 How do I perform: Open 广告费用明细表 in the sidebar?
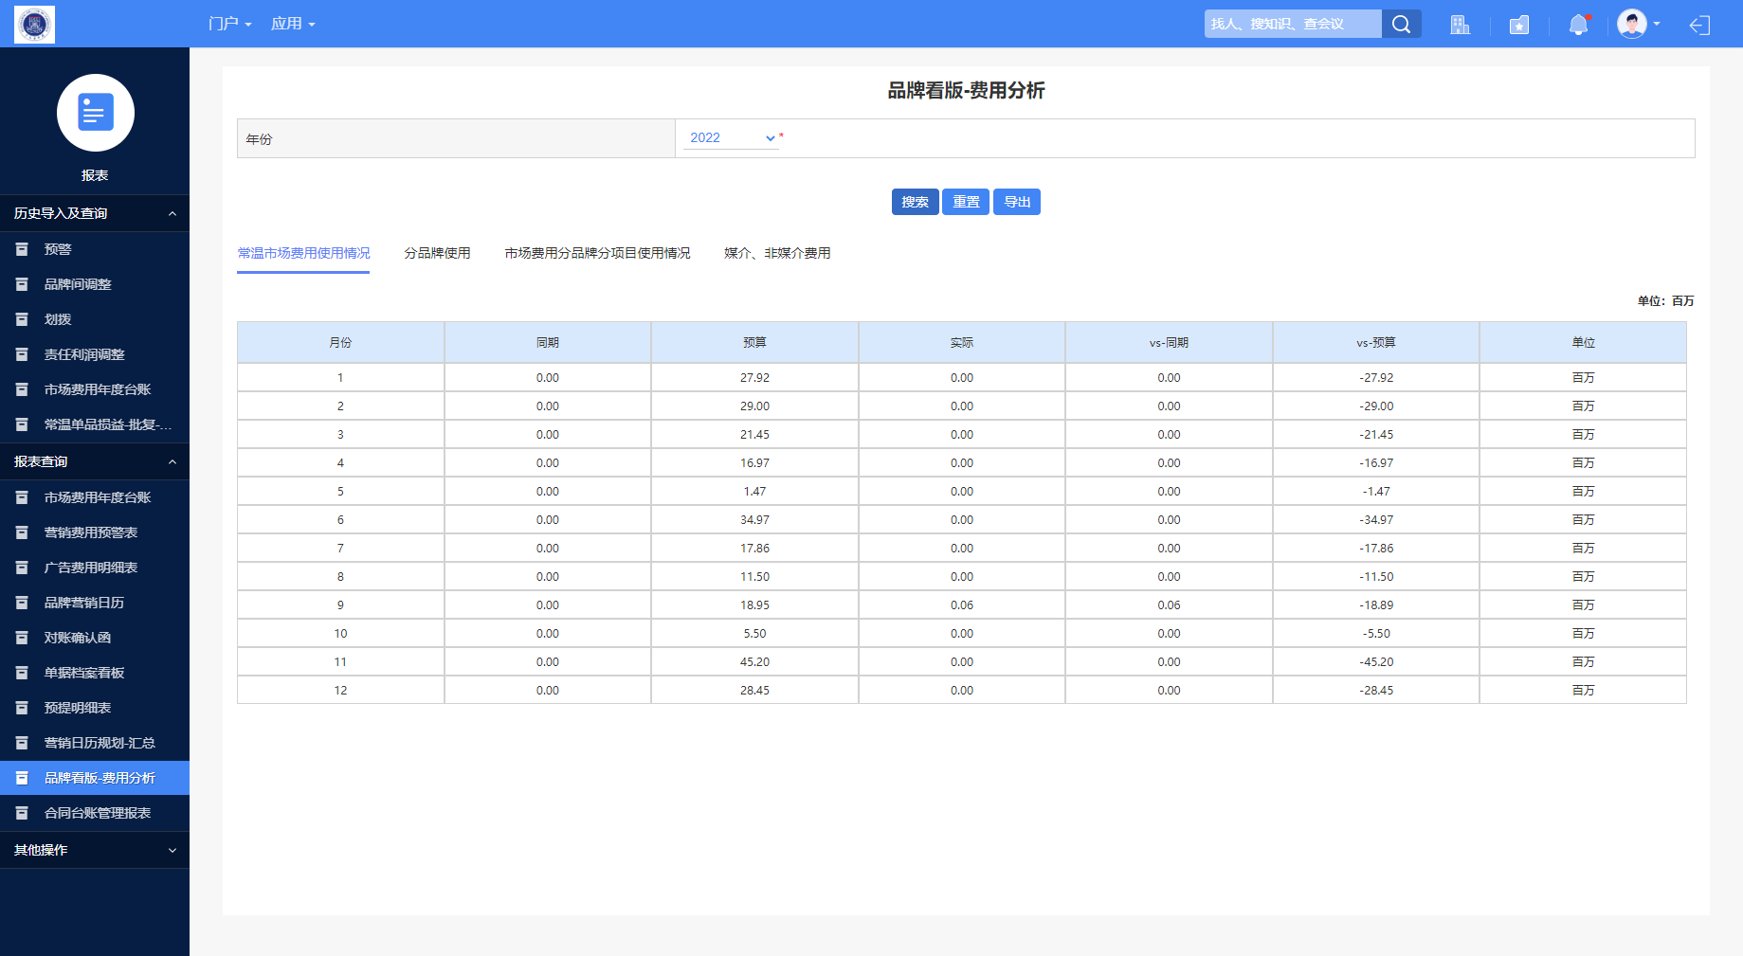[91, 568]
